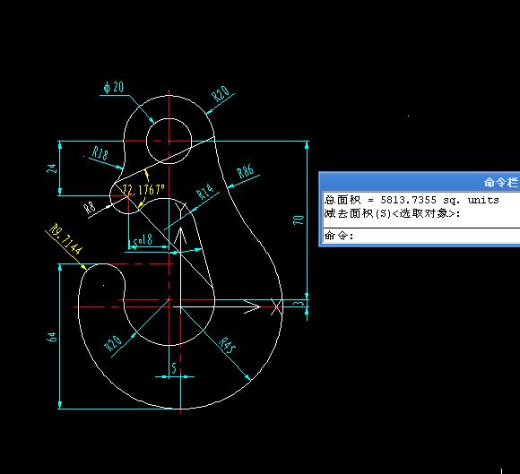Select the R45 radius dimension label
Image resolution: width=520 pixels, height=474 pixels.
pyautogui.click(x=227, y=346)
